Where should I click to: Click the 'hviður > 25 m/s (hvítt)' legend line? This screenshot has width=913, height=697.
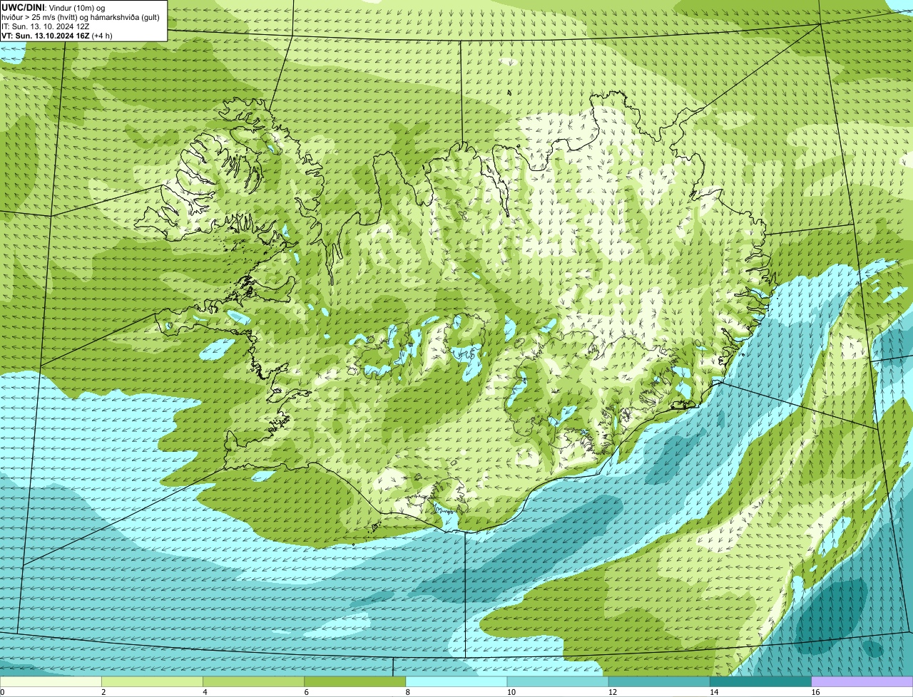(81, 16)
